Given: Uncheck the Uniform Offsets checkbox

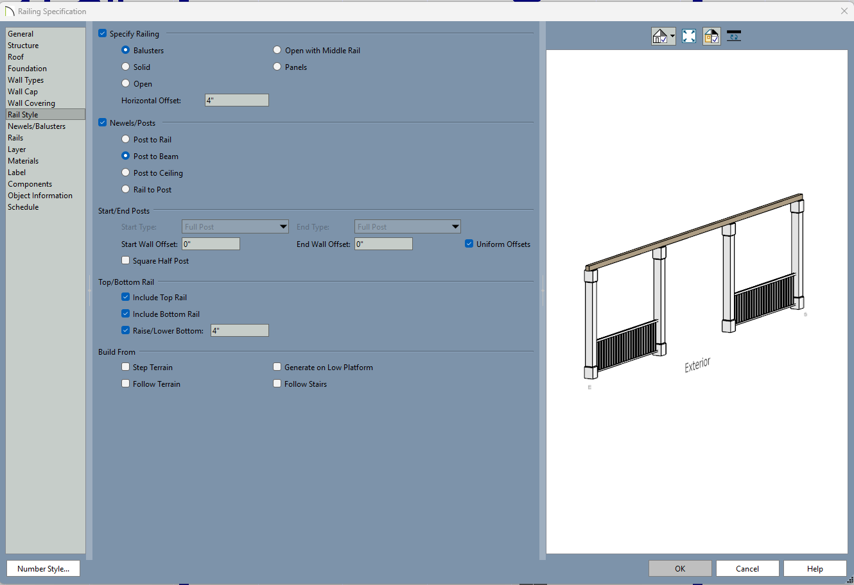Looking at the screenshot, I should (469, 244).
